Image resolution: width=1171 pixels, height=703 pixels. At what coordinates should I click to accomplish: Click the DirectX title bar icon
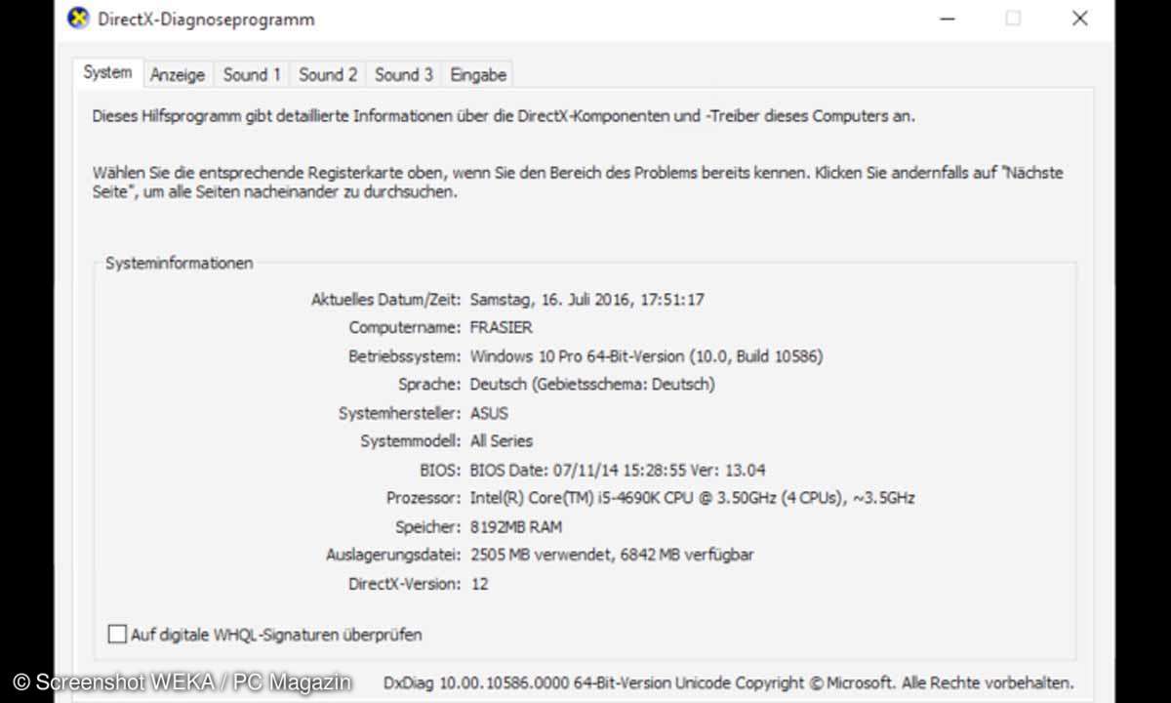[77, 19]
